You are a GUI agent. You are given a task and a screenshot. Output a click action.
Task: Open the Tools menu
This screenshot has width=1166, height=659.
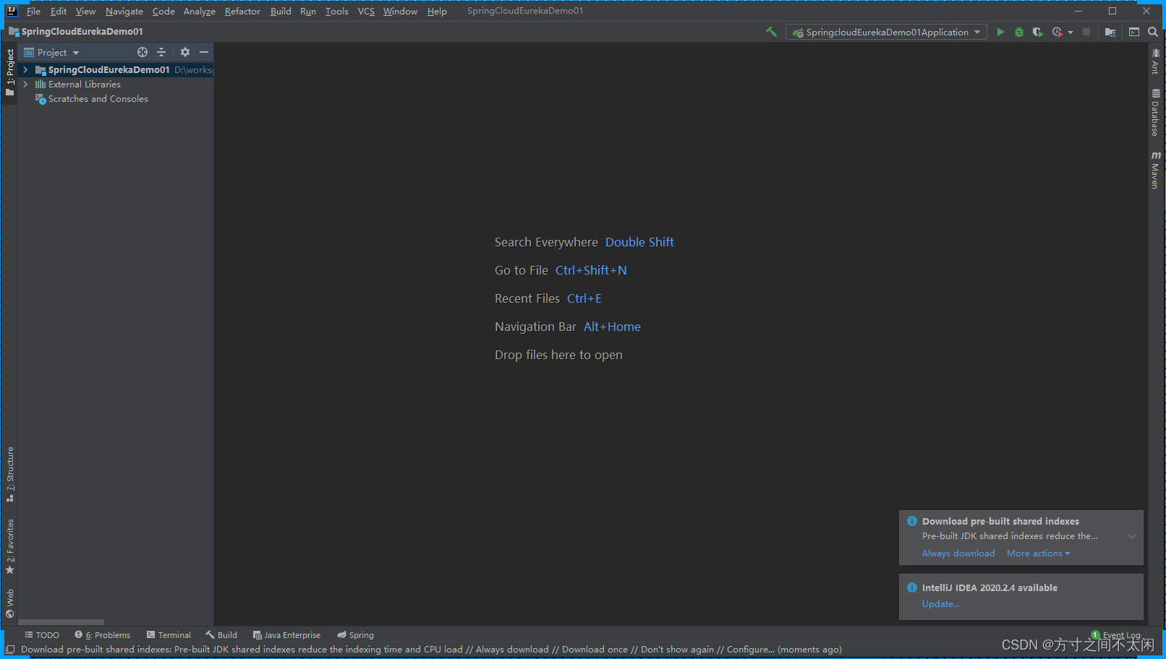[337, 11]
